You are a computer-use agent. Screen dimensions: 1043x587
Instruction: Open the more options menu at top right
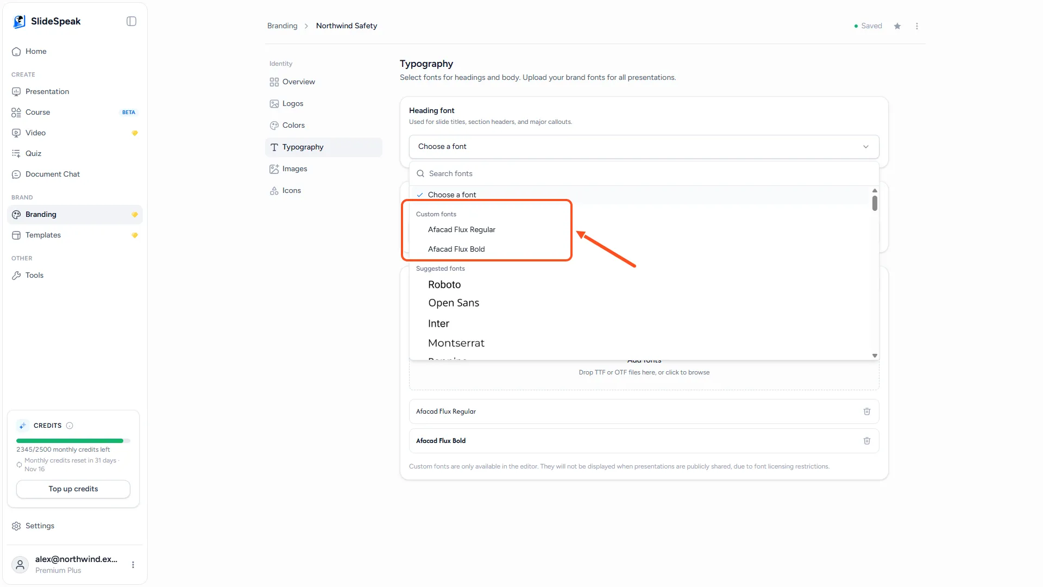pyautogui.click(x=917, y=26)
